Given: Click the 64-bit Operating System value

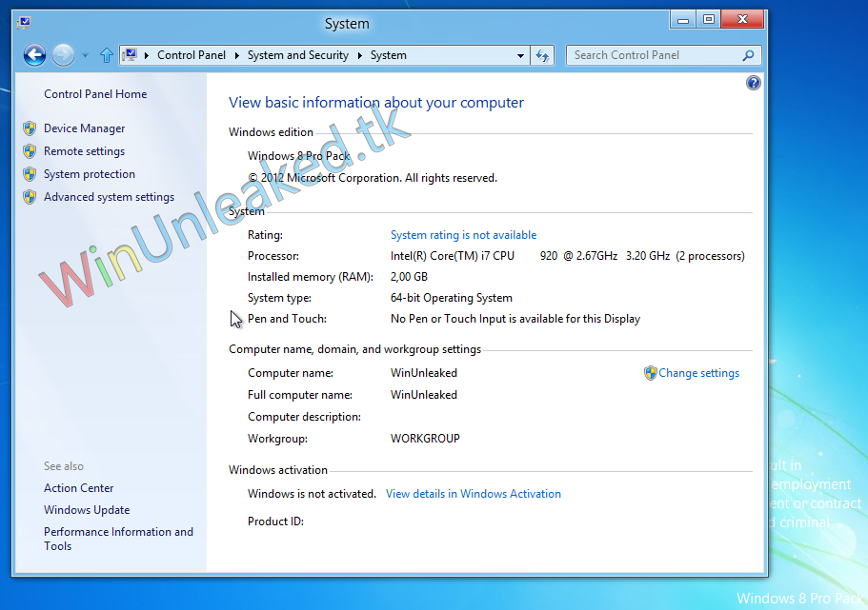Looking at the screenshot, I should 452,298.
